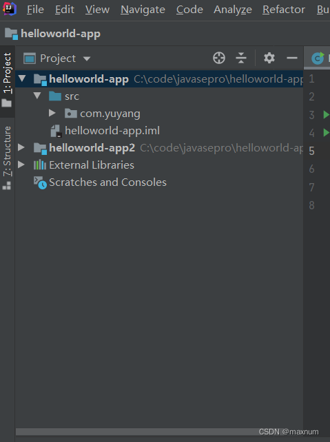Select helloworld-app.iml file

click(112, 131)
